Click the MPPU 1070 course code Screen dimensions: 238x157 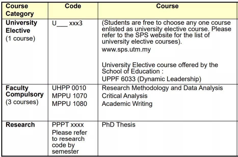[69, 96]
